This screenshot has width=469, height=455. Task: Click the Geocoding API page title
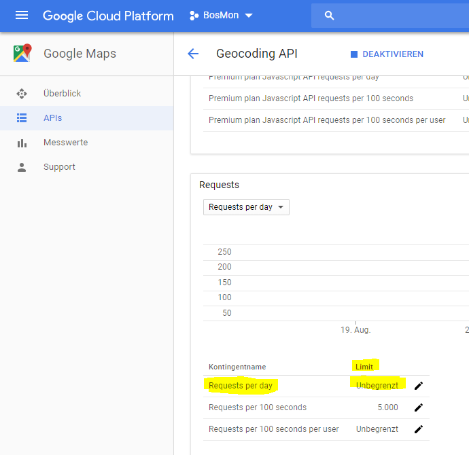coord(257,54)
